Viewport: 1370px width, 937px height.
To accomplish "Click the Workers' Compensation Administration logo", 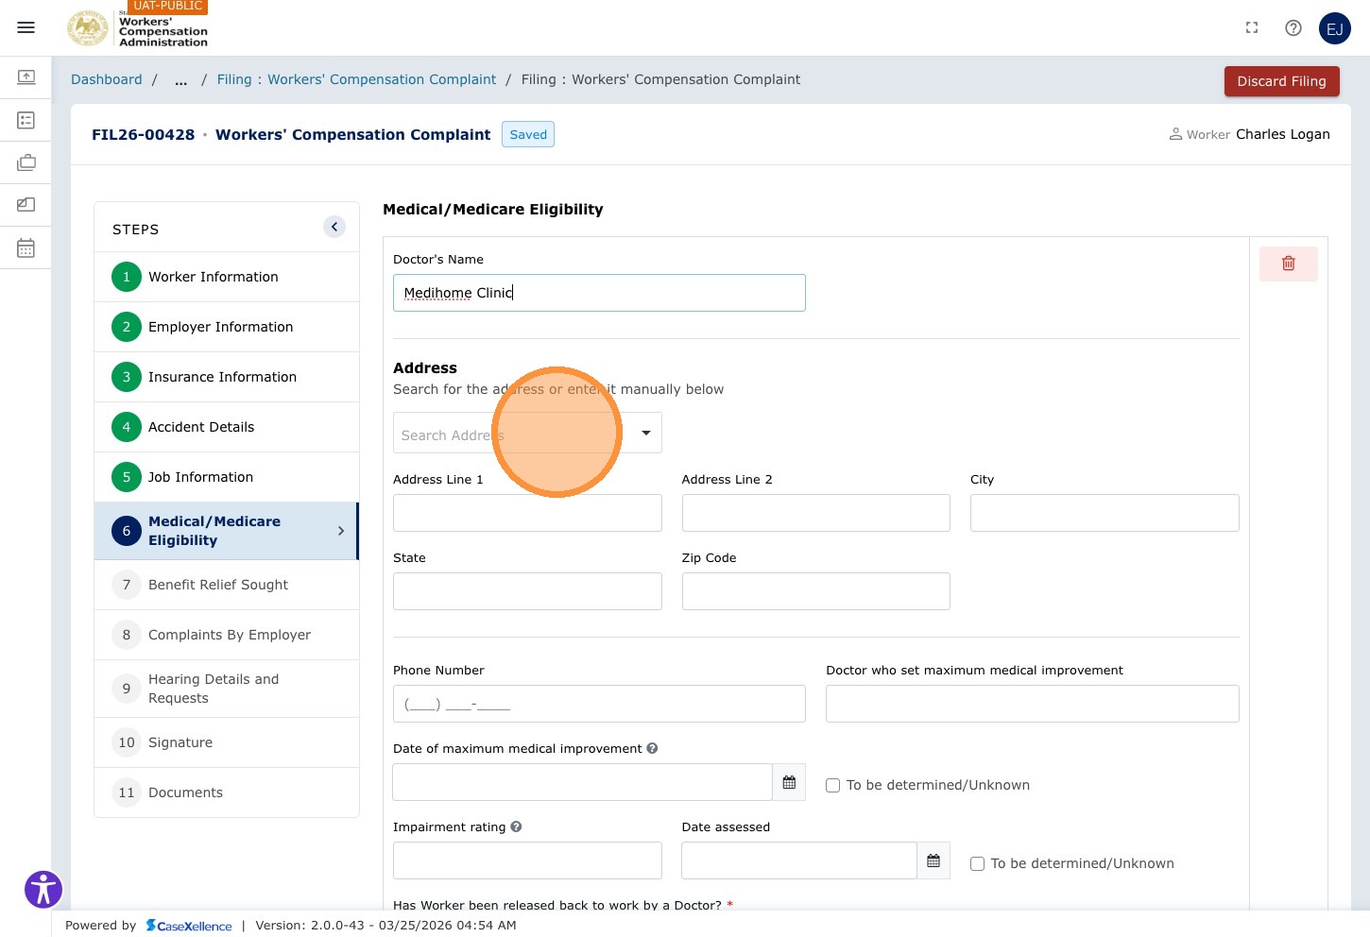I will [138, 28].
